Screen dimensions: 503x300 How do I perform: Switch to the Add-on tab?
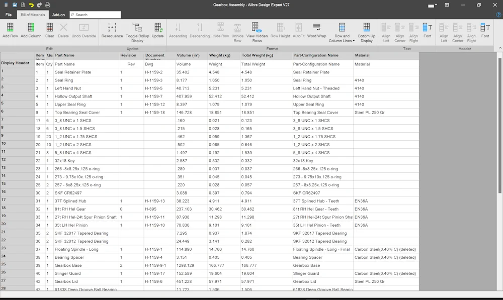(x=58, y=15)
